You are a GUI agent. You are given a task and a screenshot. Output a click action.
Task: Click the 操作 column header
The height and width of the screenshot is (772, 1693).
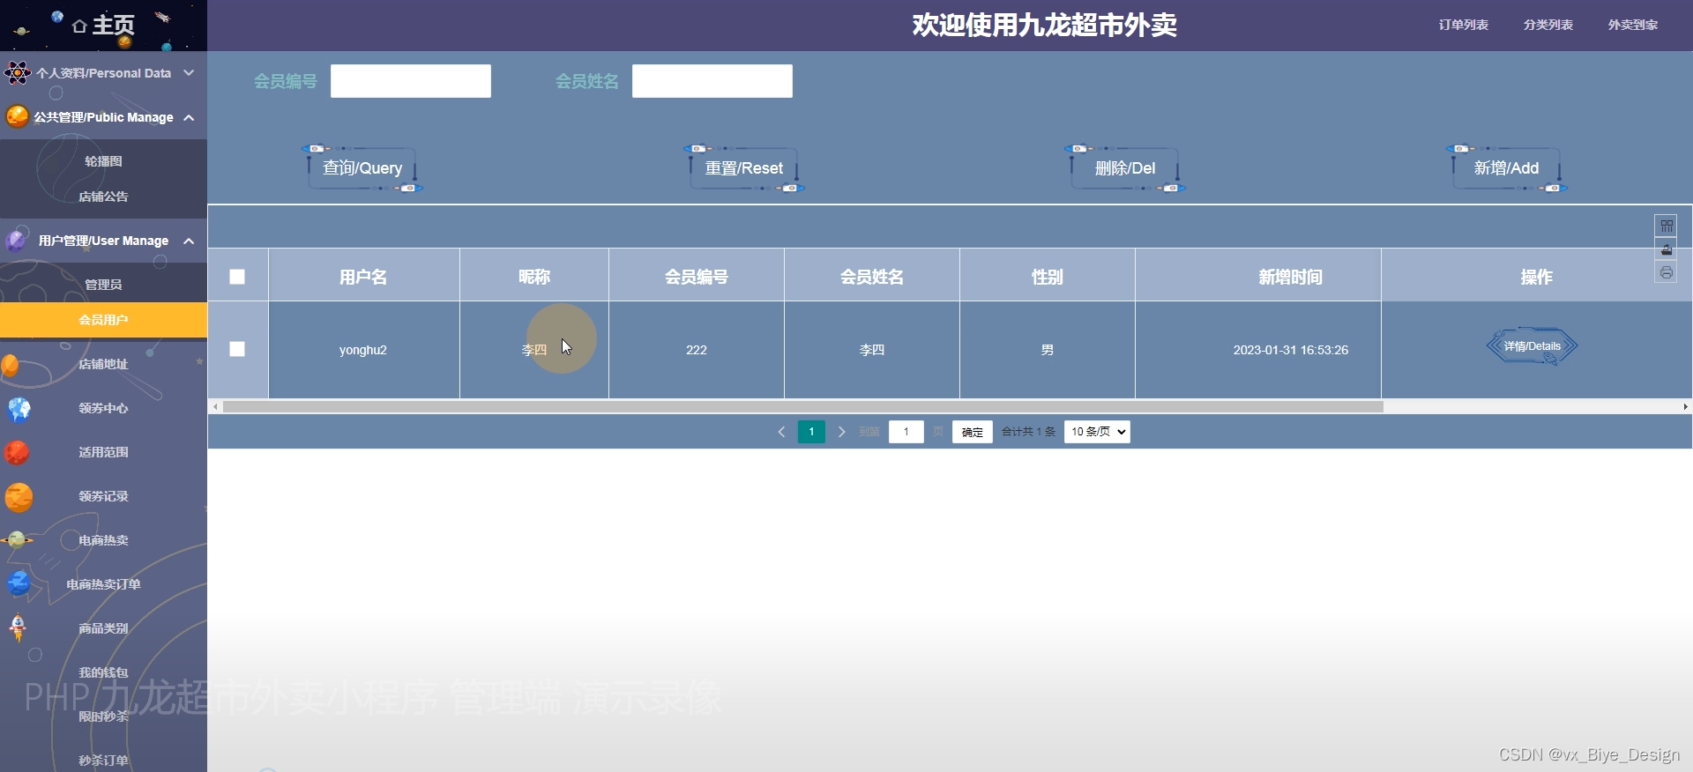pos(1536,277)
